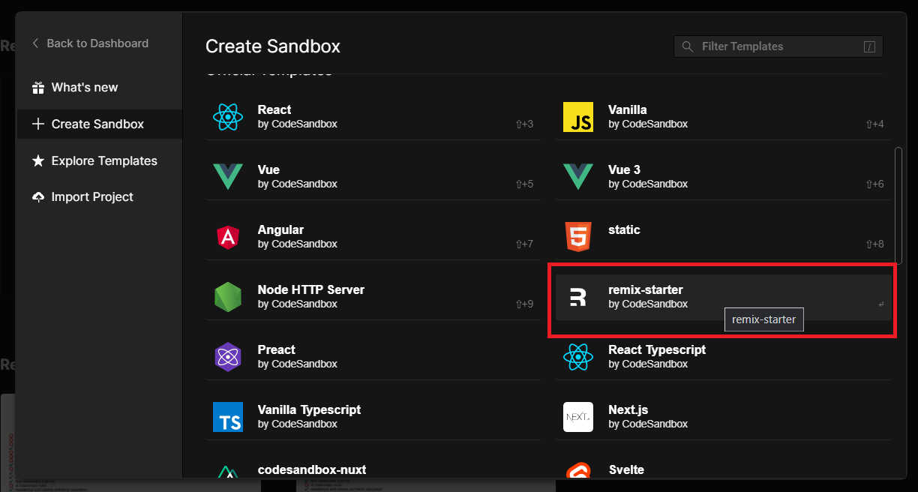Image resolution: width=918 pixels, height=492 pixels.
Task: Open the What's new section
Action: point(85,87)
